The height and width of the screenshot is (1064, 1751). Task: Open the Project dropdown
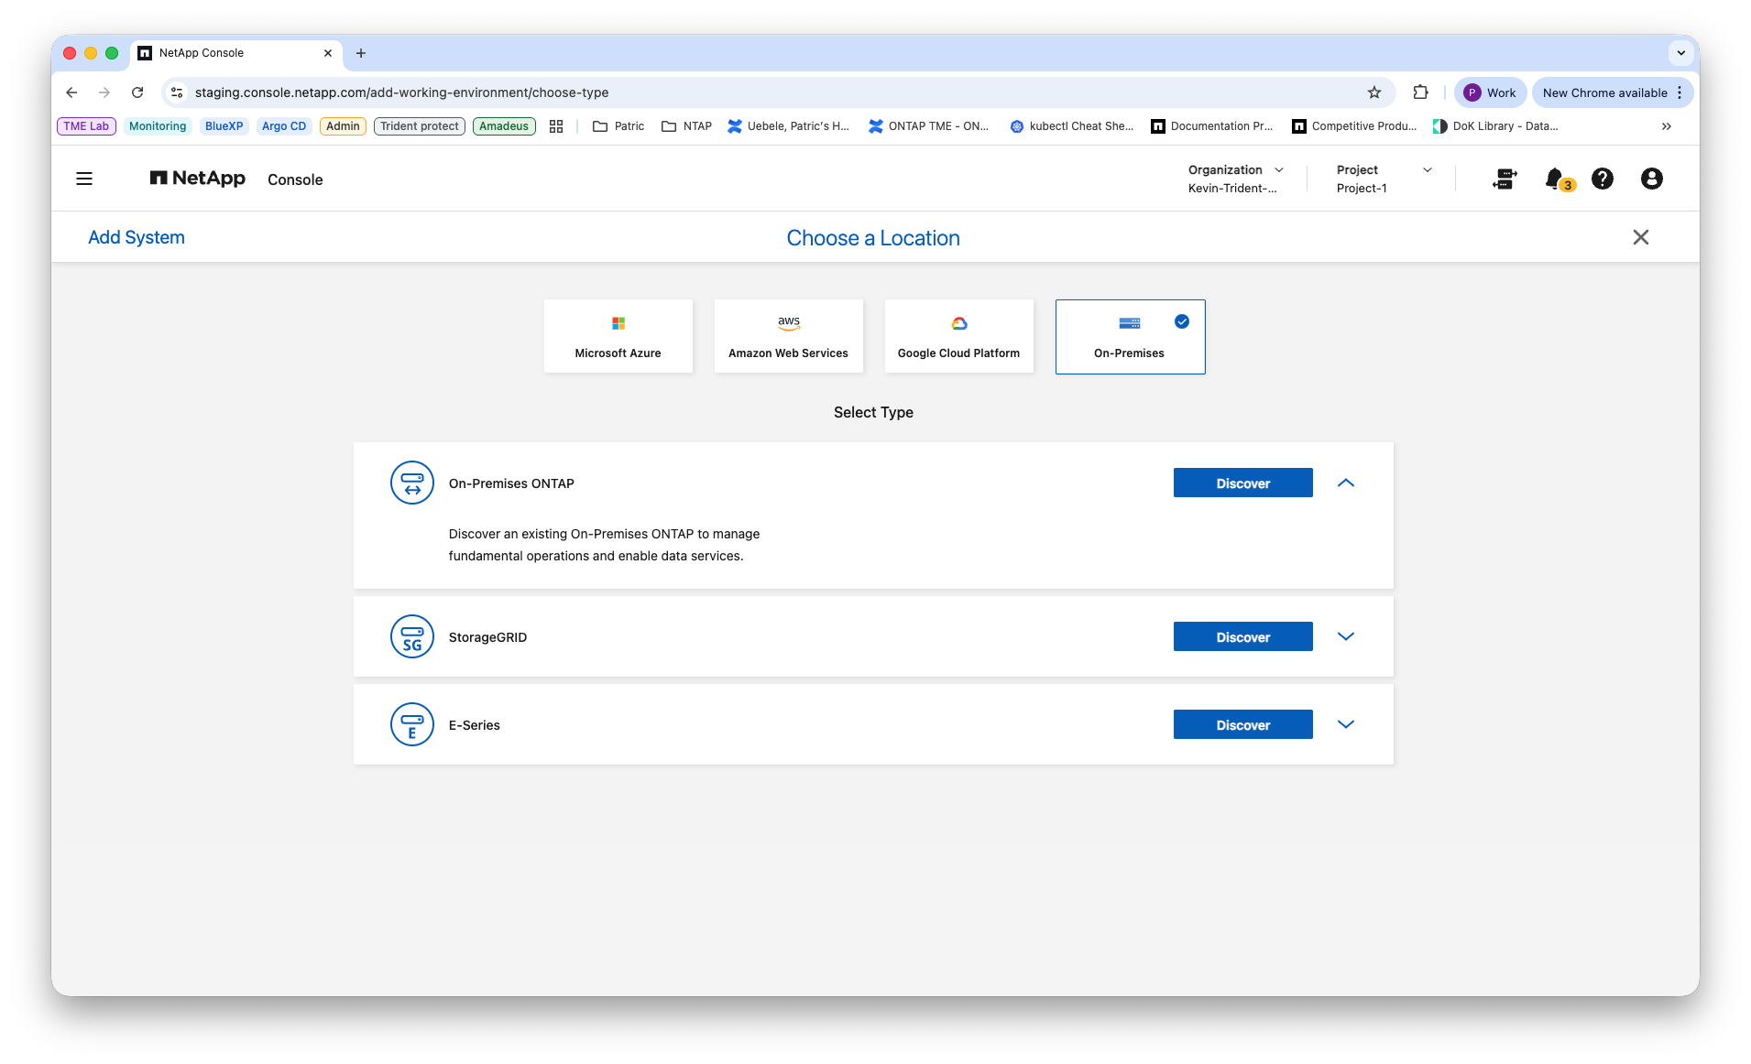(1384, 179)
